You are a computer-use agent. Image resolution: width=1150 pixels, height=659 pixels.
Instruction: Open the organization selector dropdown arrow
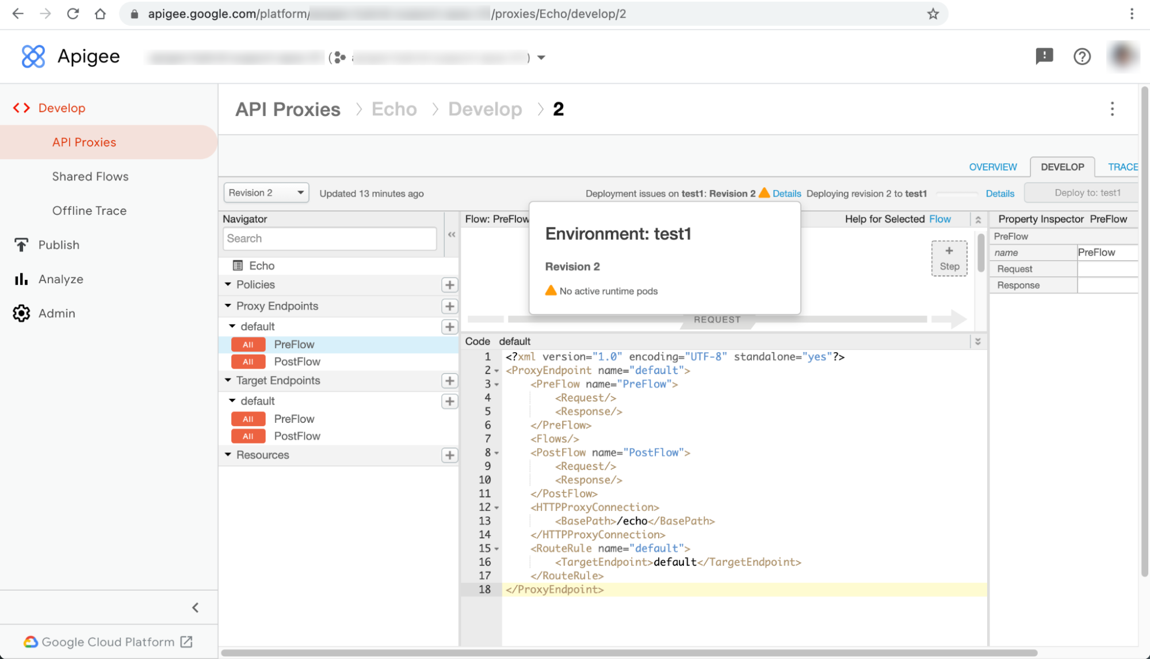click(541, 57)
